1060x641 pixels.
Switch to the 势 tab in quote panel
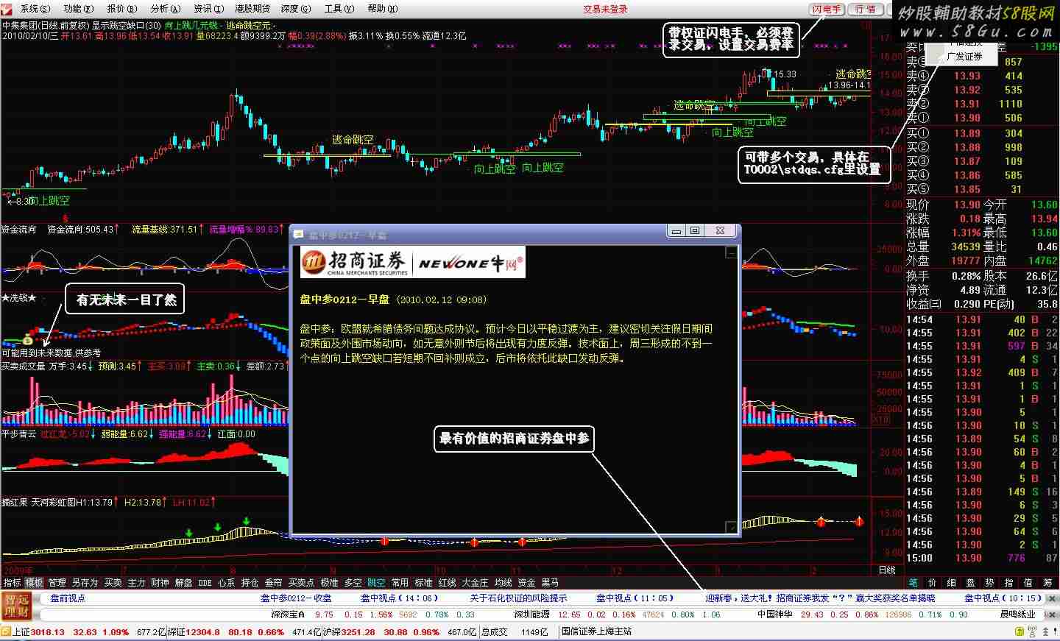point(990,582)
